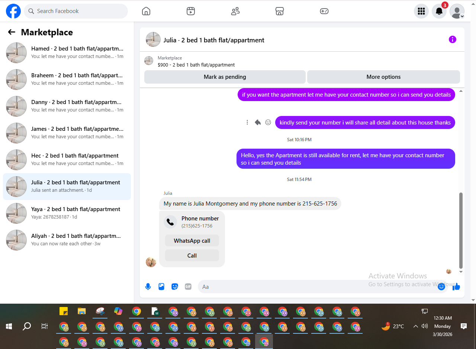The height and width of the screenshot is (349, 476).
Task: Open the conversation with Yaya
Action: [x=67, y=213]
